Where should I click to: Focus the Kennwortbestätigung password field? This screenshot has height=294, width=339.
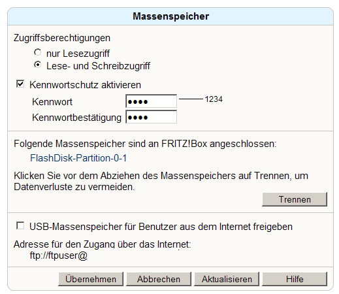click(x=151, y=117)
